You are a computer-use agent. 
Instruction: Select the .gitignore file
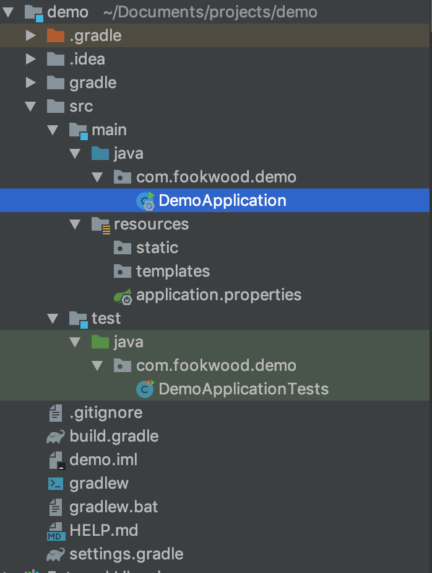(x=106, y=413)
